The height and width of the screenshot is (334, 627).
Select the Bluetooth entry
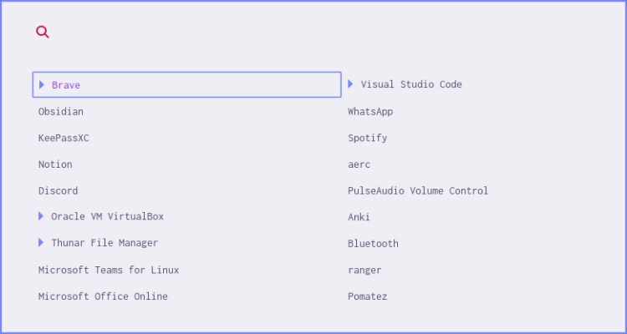[x=373, y=244]
